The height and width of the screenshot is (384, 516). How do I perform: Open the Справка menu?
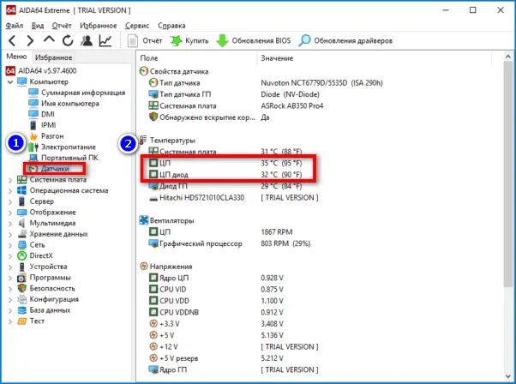[x=171, y=26]
